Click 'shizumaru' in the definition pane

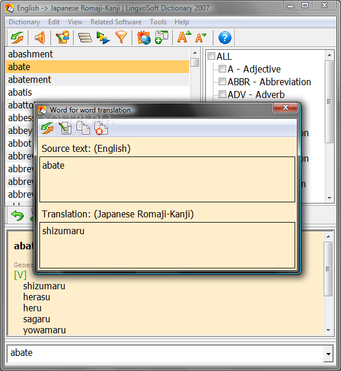(x=44, y=286)
